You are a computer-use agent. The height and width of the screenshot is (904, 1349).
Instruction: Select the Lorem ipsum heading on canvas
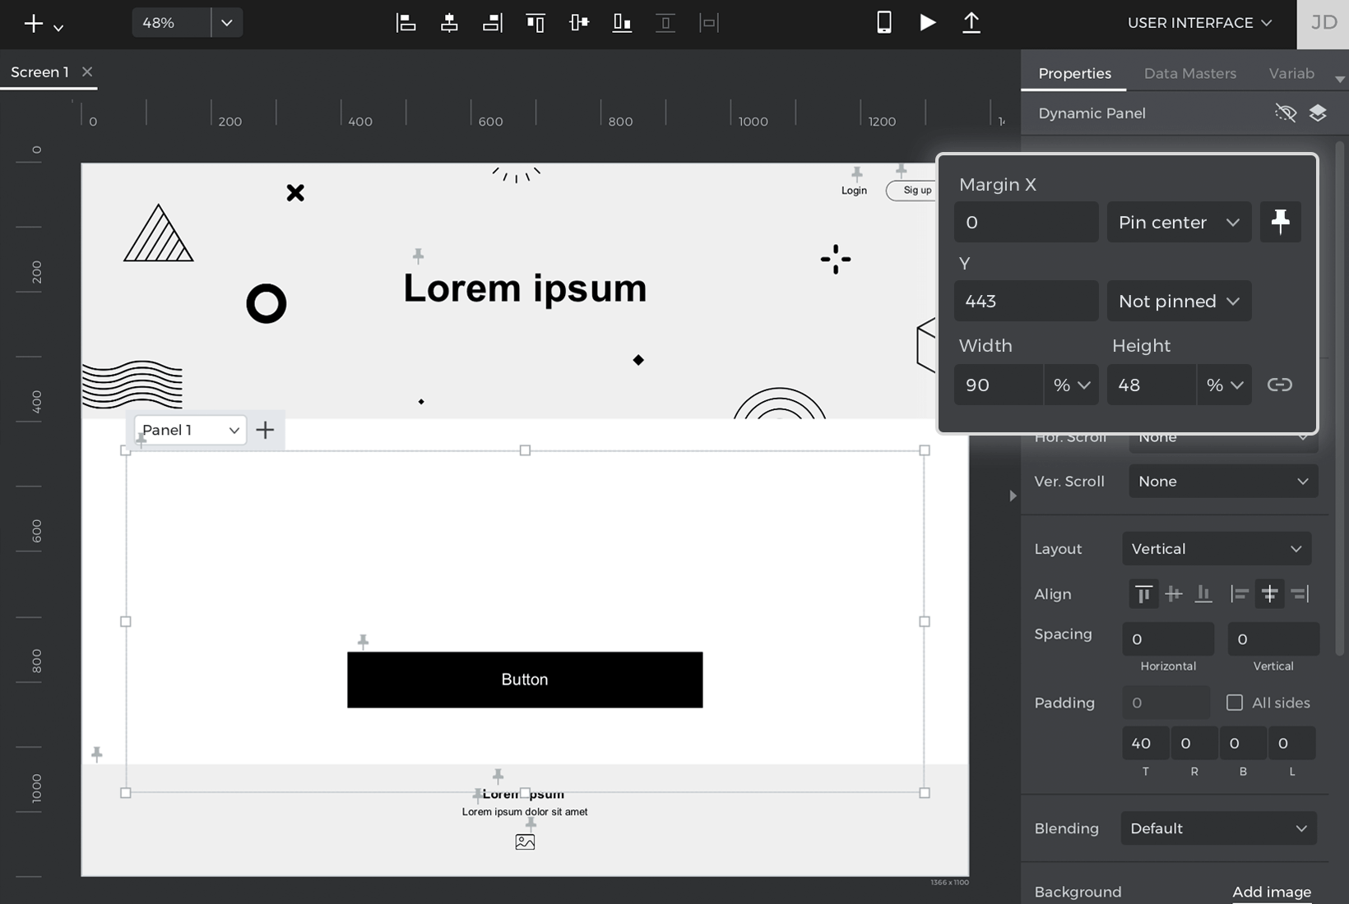[525, 288]
